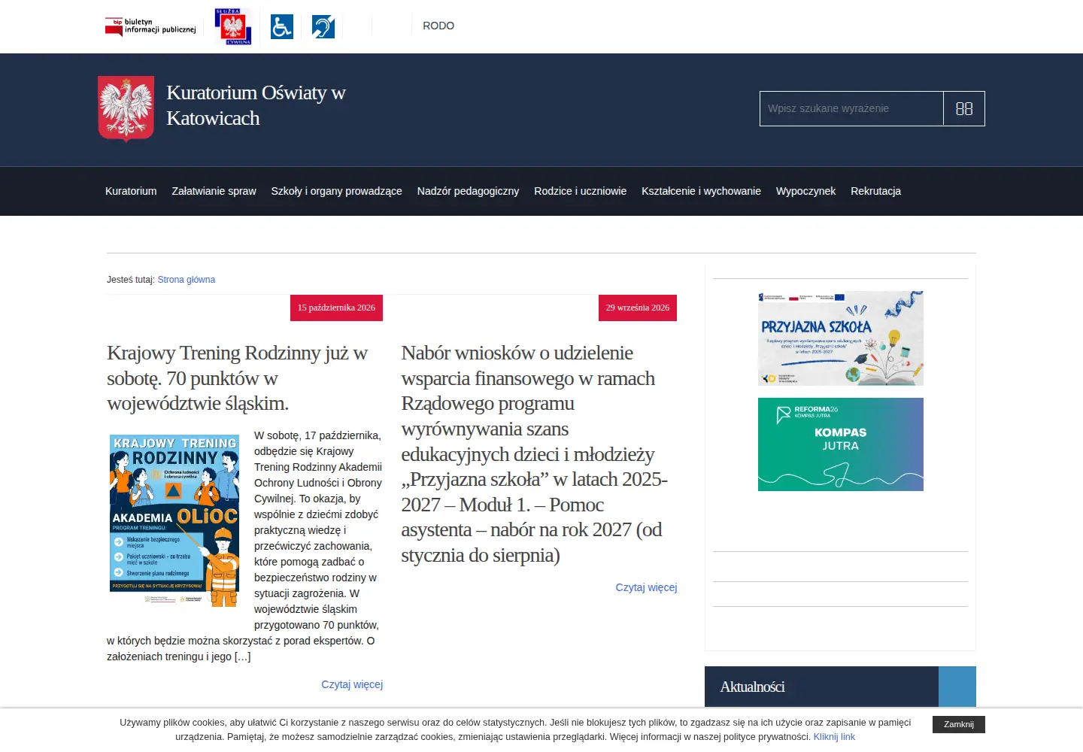1083x752 pixels.
Task: Open the sign language ear icon
Action: point(323,27)
